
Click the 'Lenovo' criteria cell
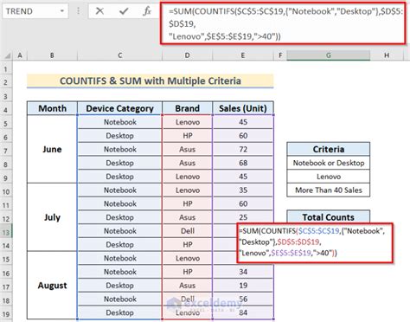coord(329,177)
